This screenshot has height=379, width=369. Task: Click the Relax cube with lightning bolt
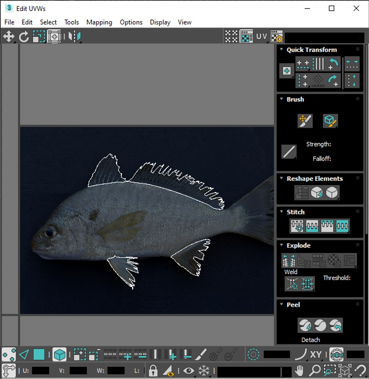coord(317,193)
